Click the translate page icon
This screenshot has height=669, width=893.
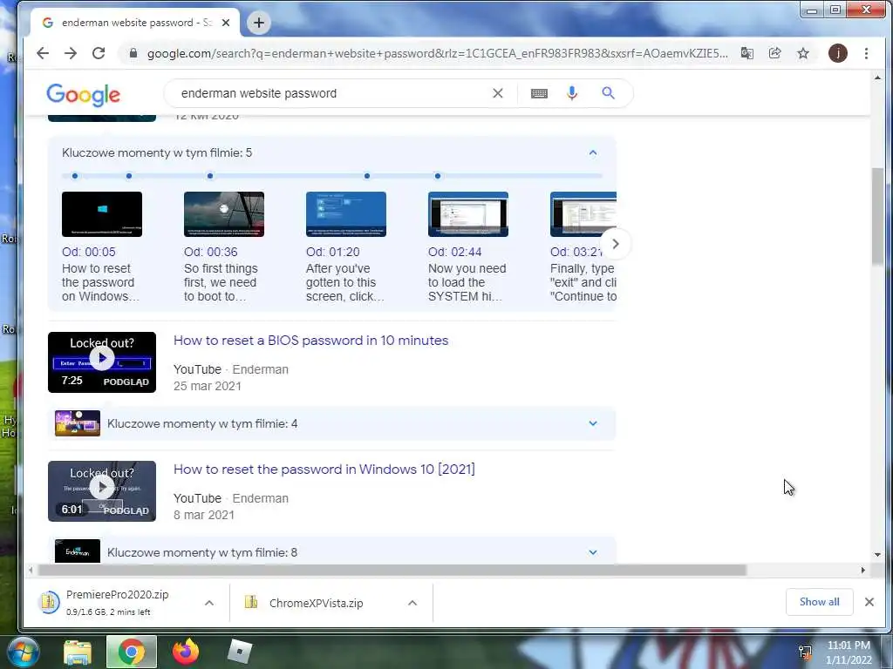coord(746,53)
